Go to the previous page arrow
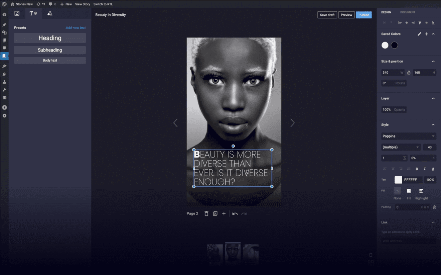Screen dimensions: 441x275 click(x=175, y=123)
